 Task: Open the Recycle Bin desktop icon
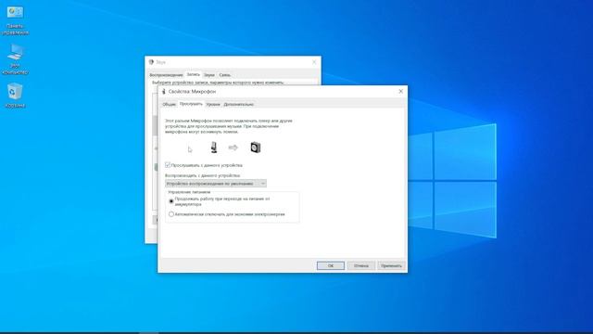click(x=15, y=96)
